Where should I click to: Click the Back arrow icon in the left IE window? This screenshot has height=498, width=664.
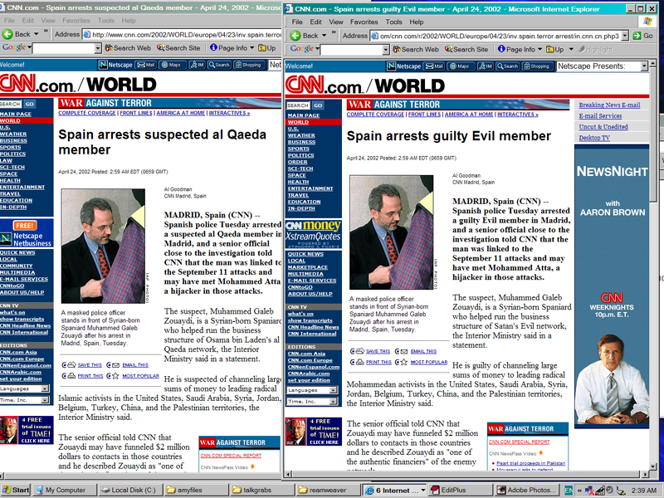pos(7,34)
